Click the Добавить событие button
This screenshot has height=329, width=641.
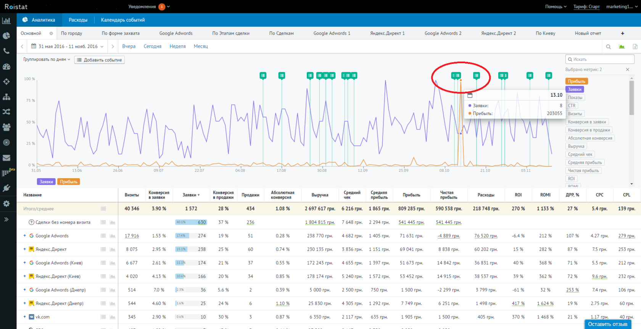point(99,60)
